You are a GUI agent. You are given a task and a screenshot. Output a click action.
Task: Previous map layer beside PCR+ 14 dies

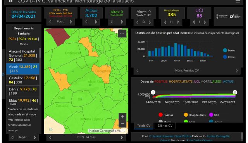pos(50,138)
